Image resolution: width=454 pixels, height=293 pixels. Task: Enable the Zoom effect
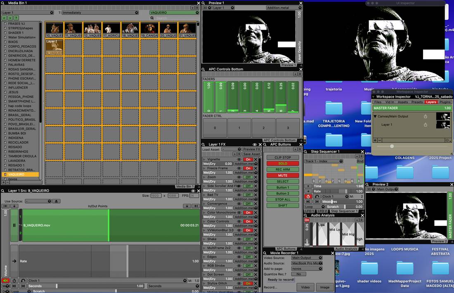tap(248, 177)
